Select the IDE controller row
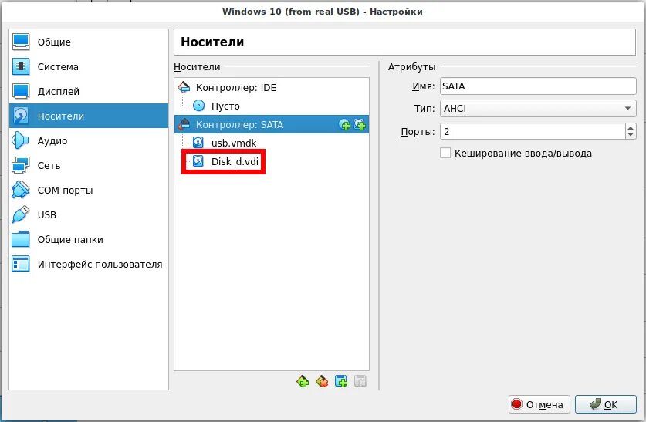The width and height of the screenshot is (646, 422). click(x=272, y=88)
